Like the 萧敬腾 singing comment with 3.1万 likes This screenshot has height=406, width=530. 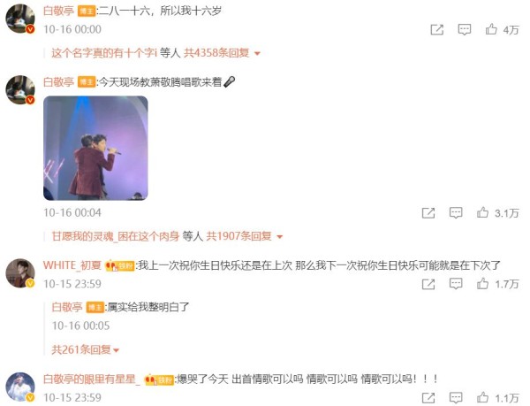(482, 213)
